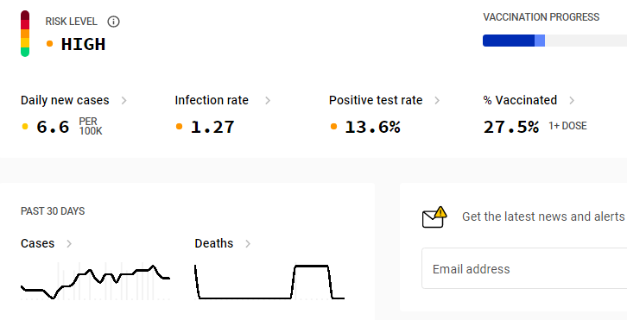Open the Infection rate metric label

coord(212,100)
